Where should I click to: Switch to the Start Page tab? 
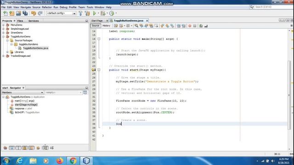pyautogui.click(x=97, y=21)
